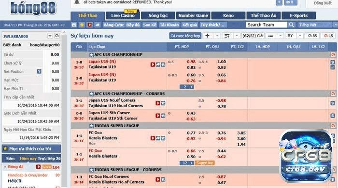
Task: Play live stream for Japan U19 match
Action: pyautogui.click(x=153, y=64)
